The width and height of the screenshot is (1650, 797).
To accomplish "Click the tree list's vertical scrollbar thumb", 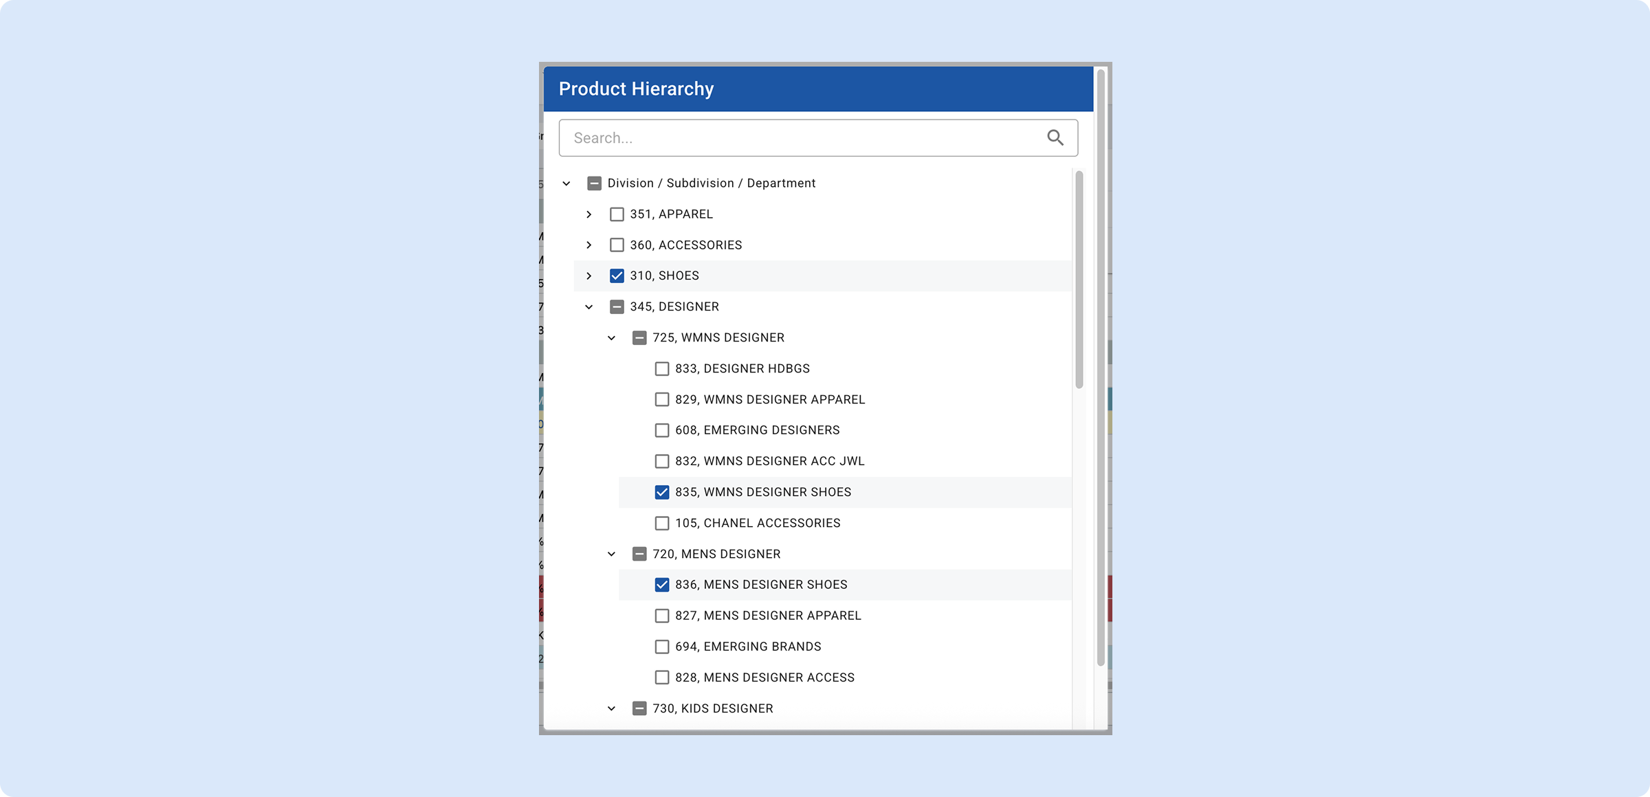I will (1079, 280).
